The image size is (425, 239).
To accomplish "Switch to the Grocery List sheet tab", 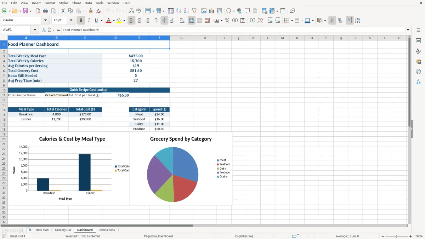I will tap(63, 230).
